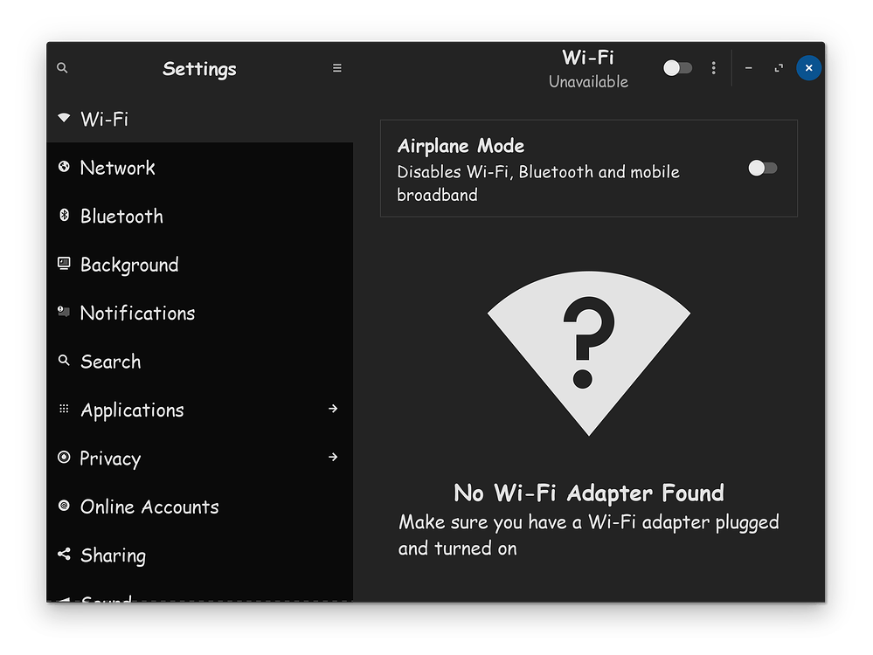Click the search magnifier icon in the header bar

(x=62, y=67)
